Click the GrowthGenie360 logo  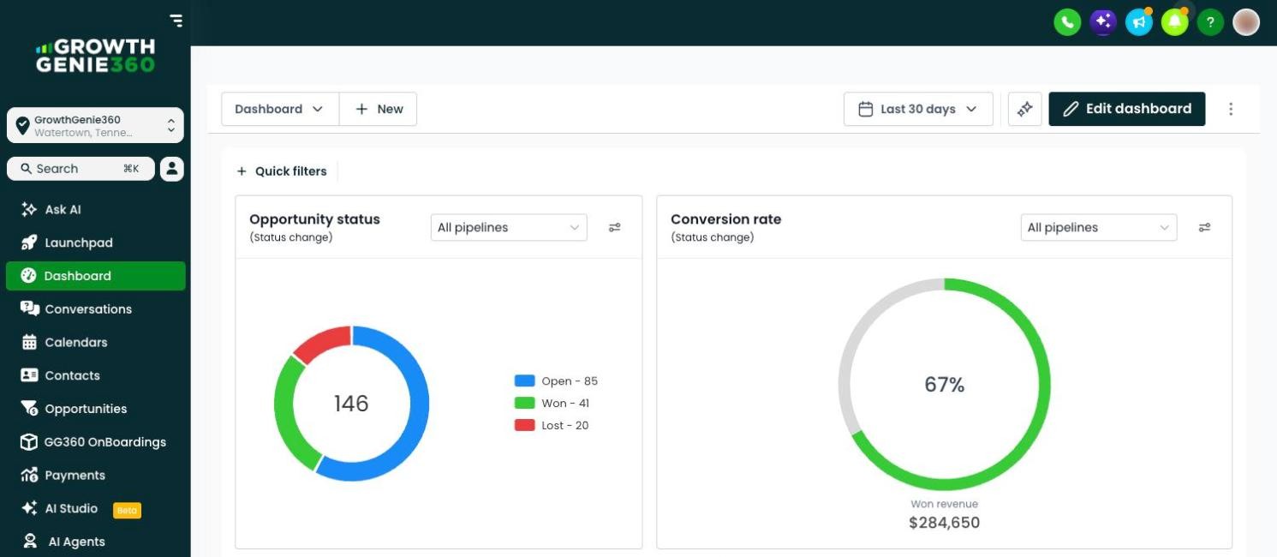click(x=95, y=56)
